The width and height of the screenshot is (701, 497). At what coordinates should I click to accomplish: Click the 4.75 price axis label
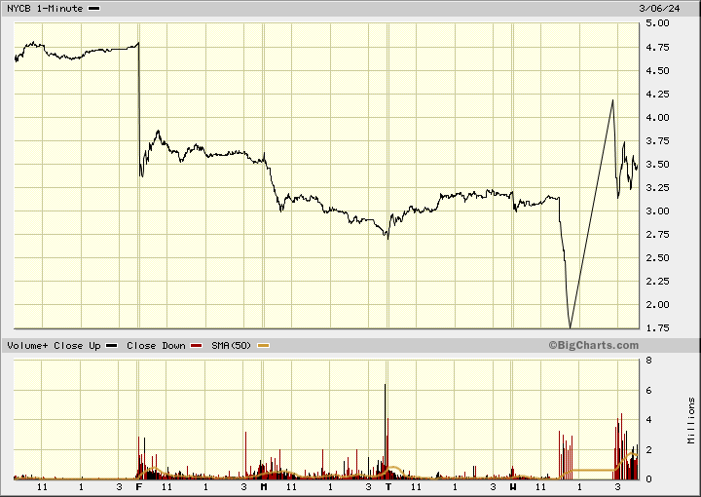pyautogui.click(x=657, y=48)
